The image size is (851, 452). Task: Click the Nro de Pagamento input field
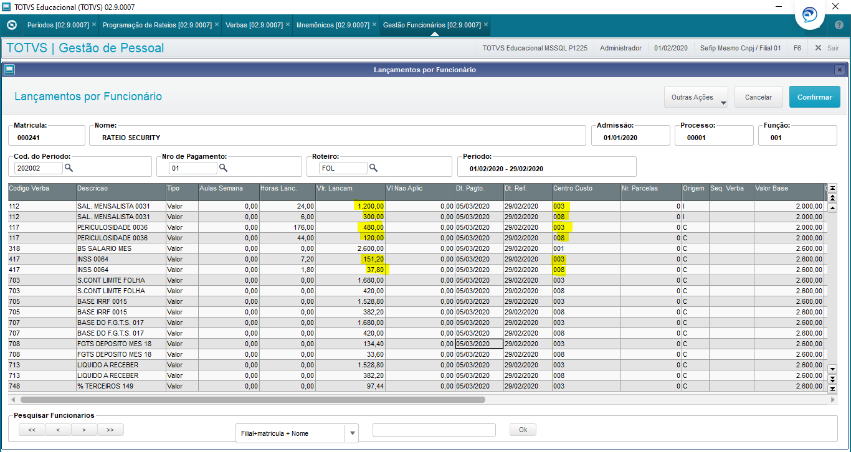click(193, 168)
